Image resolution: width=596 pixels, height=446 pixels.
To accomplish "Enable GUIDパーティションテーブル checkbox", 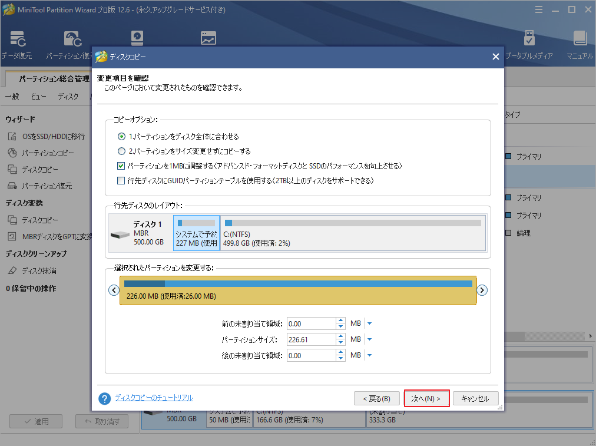I will coord(121,181).
